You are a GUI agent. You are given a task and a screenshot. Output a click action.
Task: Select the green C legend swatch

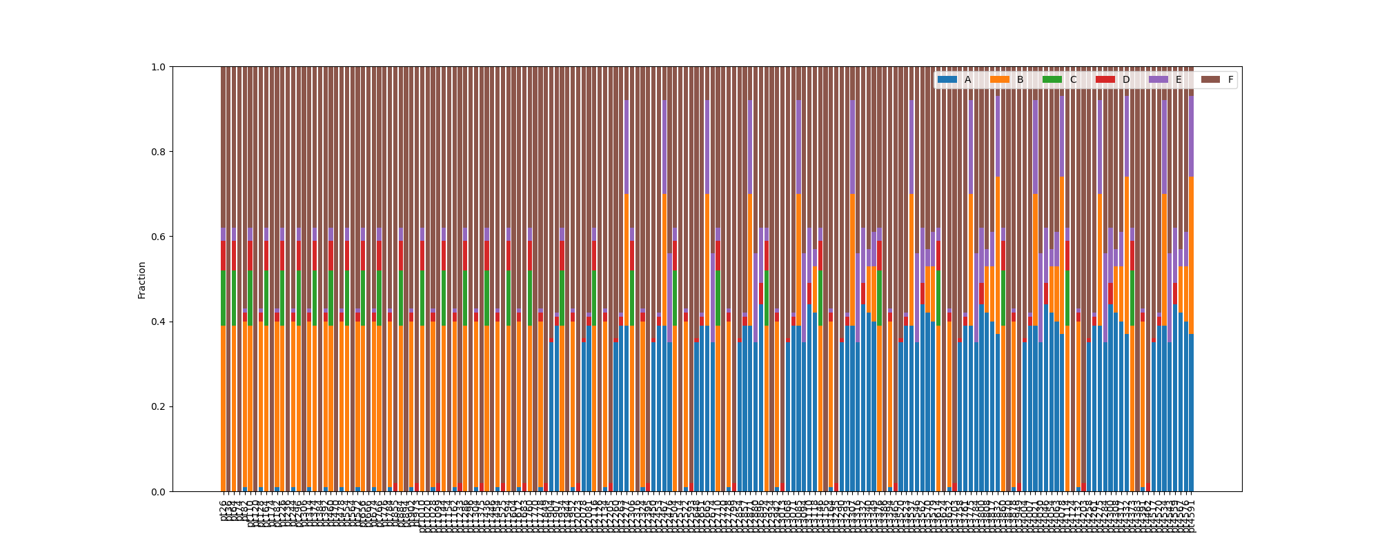(x=1052, y=80)
